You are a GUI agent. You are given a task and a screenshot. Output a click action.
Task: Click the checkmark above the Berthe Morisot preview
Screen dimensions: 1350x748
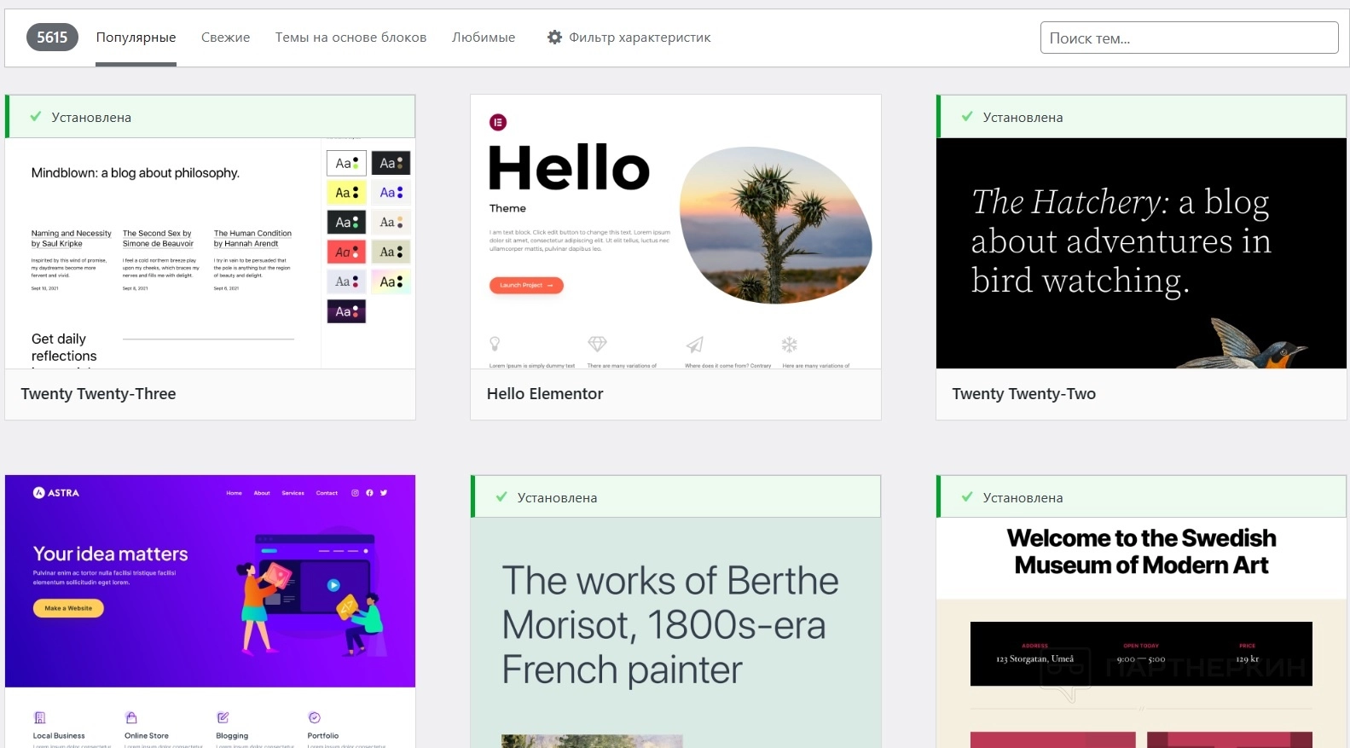coord(501,497)
